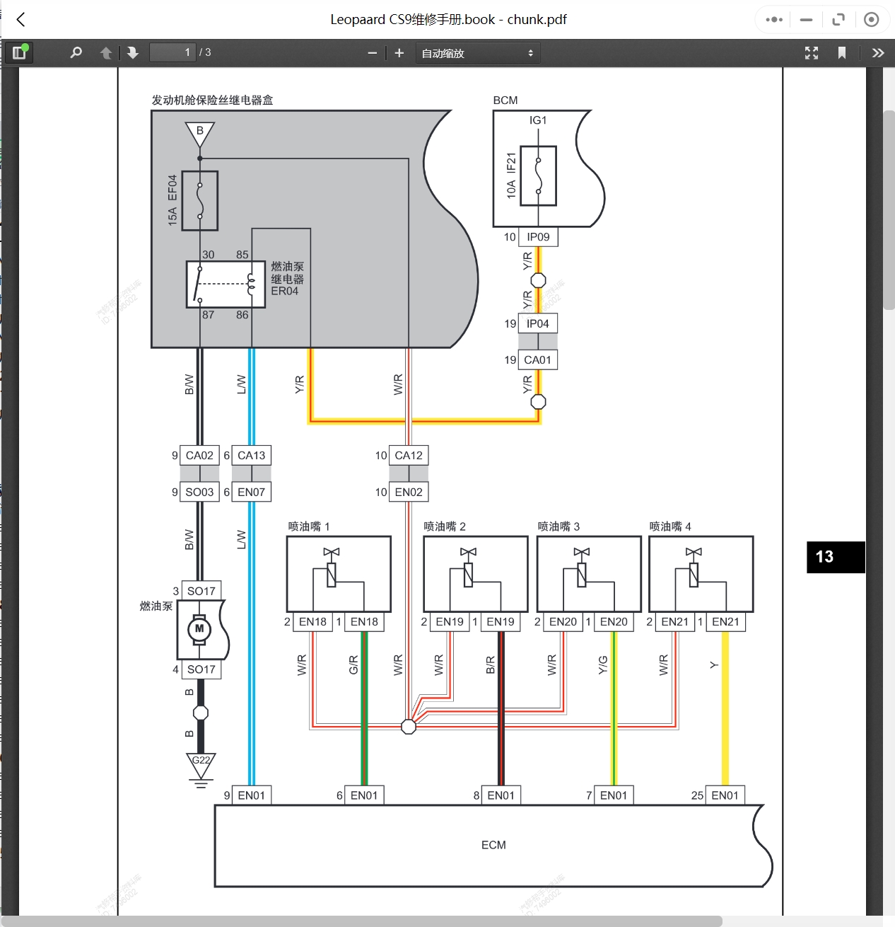Screen dimensions: 895x927
Task: Click the back arrow in title bar
Action: (21, 20)
